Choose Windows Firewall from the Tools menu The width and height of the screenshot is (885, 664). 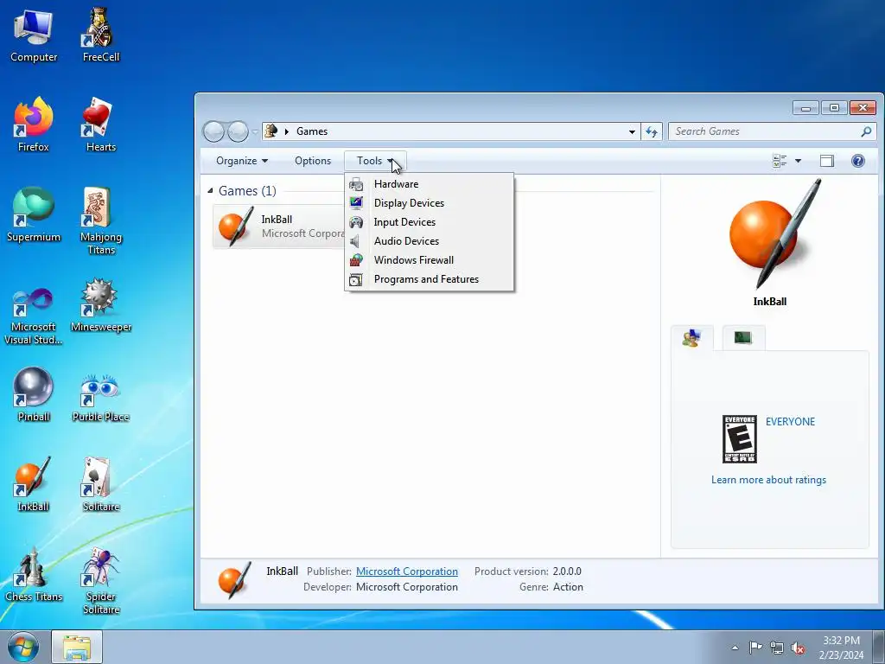click(429, 260)
